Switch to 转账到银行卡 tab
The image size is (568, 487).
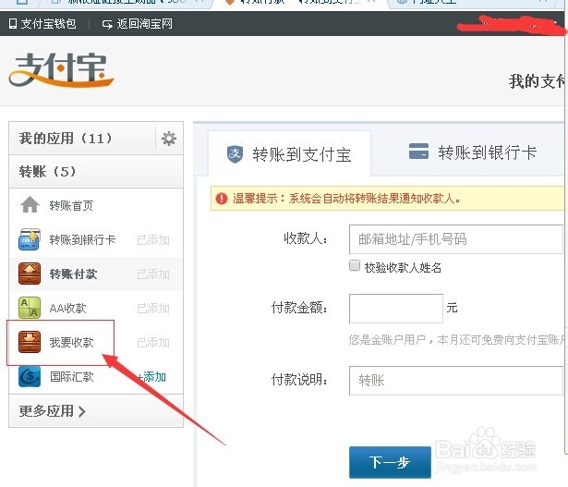click(x=472, y=152)
